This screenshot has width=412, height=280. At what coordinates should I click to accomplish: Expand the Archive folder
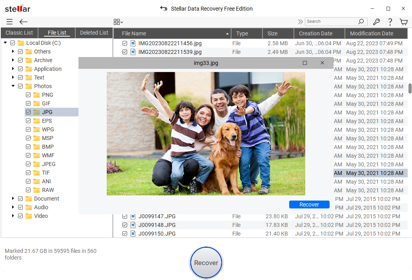[x=13, y=60]
